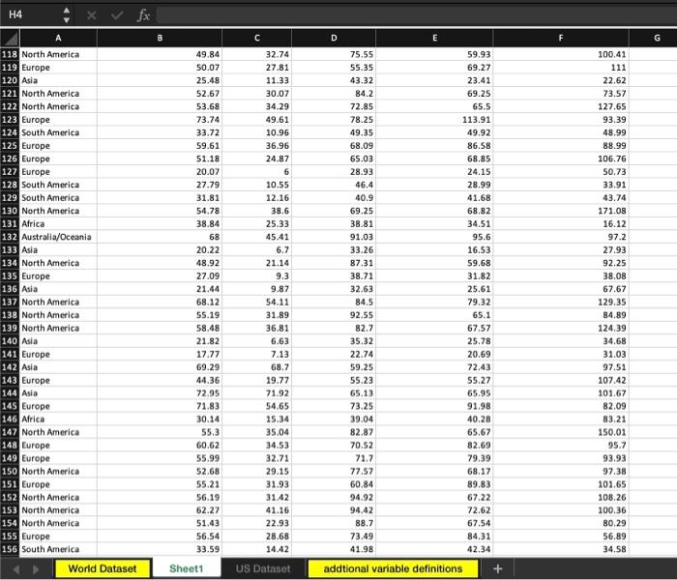677x580 pixels.
Task: Select column A header
Action: (58, 38)
